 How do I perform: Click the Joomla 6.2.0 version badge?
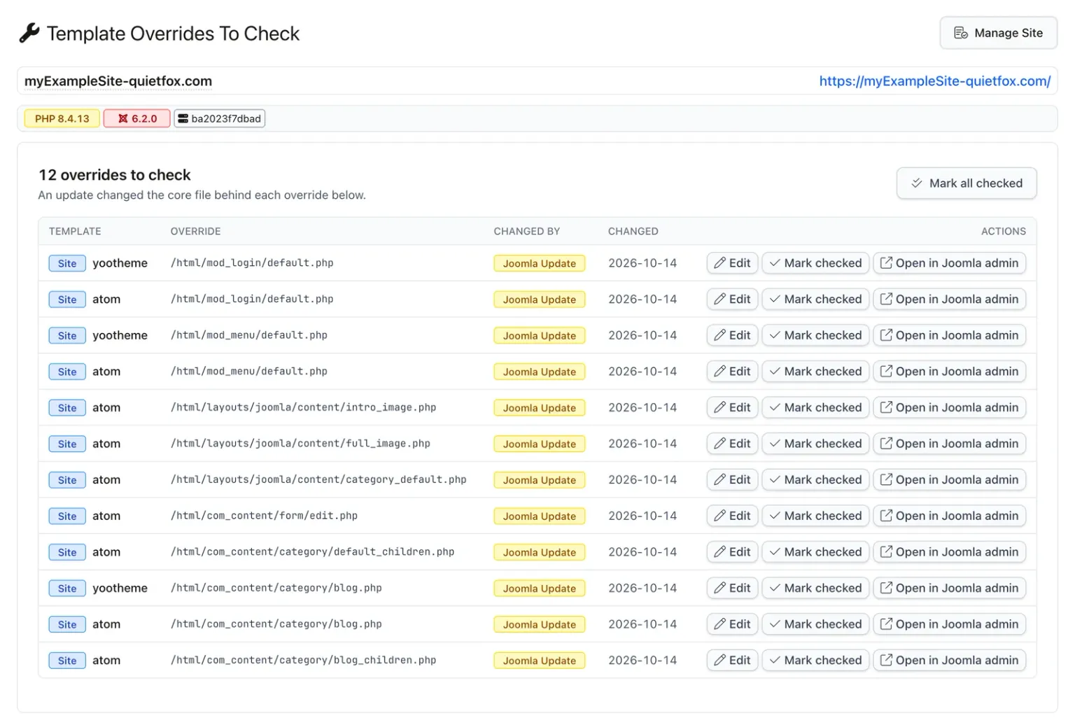point(137,118)
